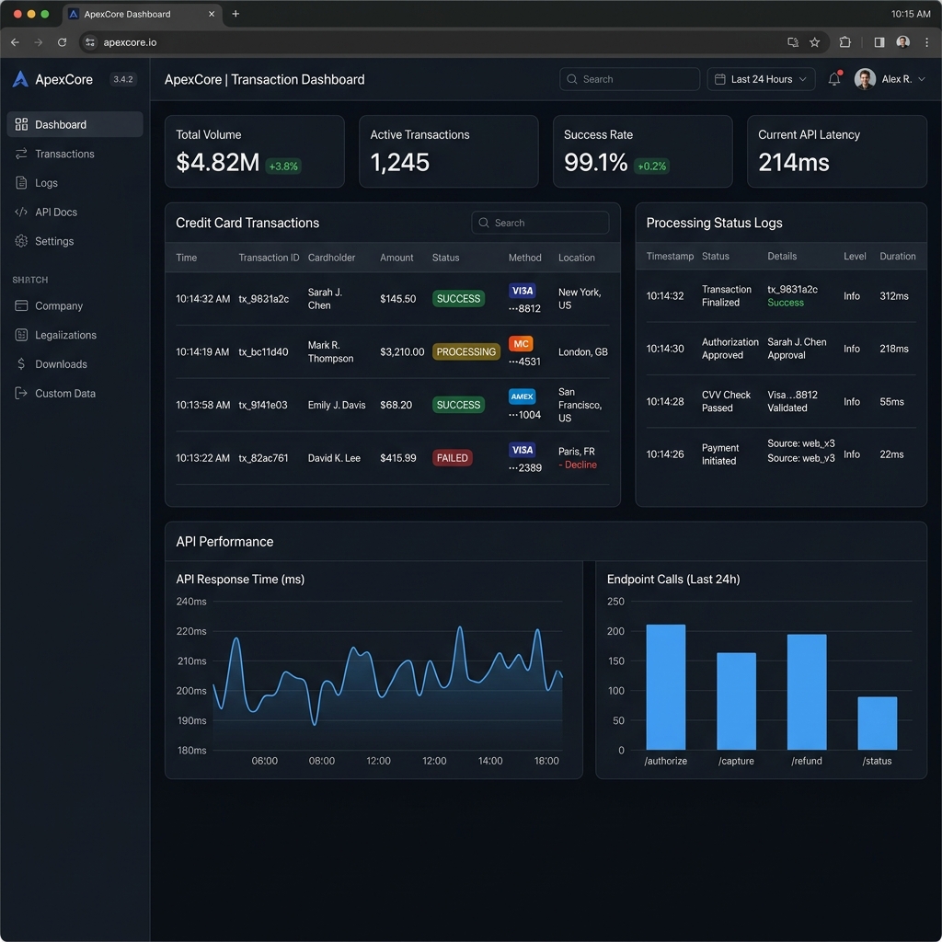Open the Settings menu item
Viewport: 942px width, 942px height.
[75, 241]
